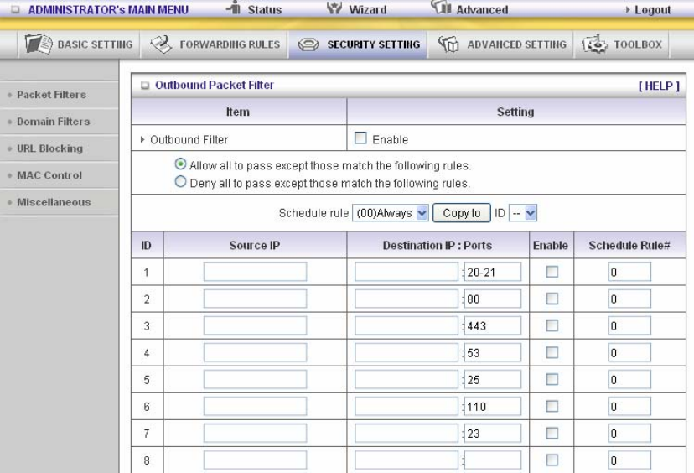Click the Destination IP : Ports header
The width and height of the screenshot is (694, 473).
[x=438, y=246]
